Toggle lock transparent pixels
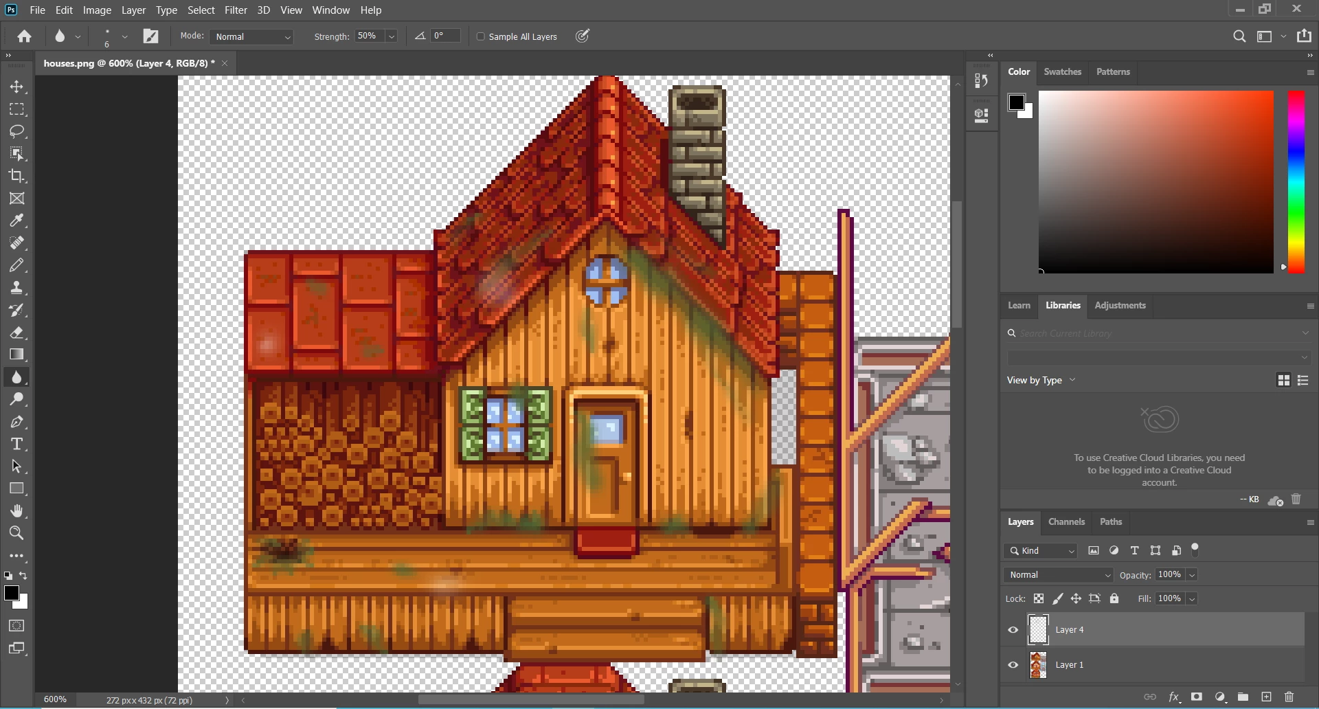 (1039, 599)
